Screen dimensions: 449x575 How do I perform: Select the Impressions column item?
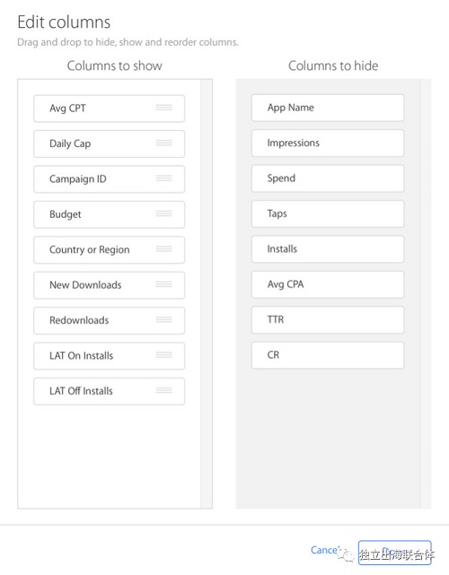point(328,143)
